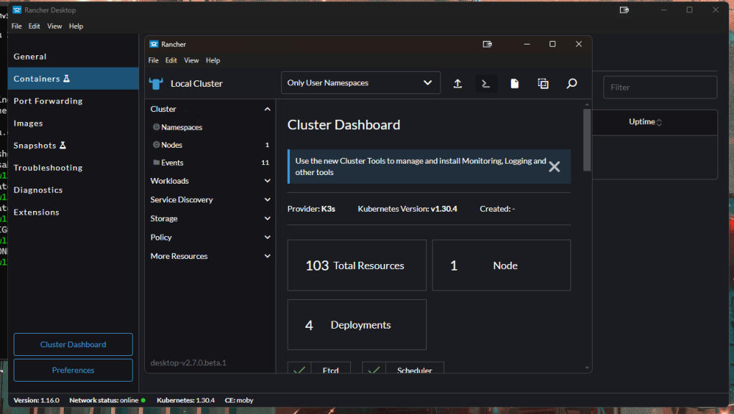Click the Events folder icon

pyautogui.click(x=156, y=162)
